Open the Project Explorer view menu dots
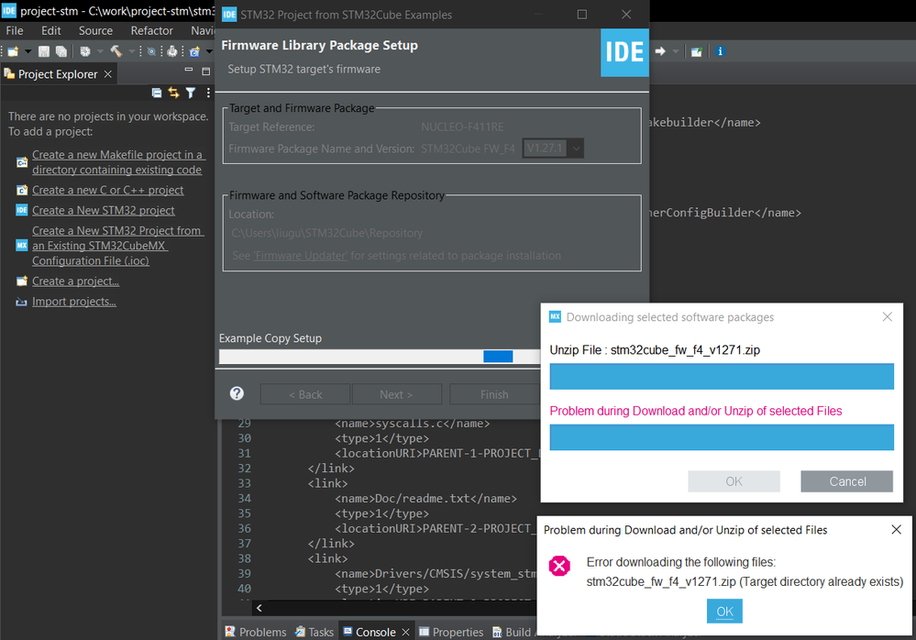Viewport: 916px width, 640px height. tap(208, 93)
